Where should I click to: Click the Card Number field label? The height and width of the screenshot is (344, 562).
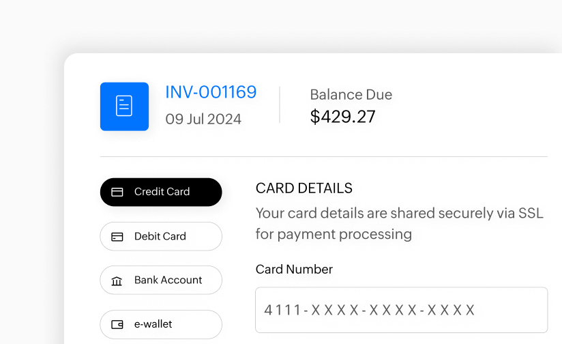click(x=294, y=270)
